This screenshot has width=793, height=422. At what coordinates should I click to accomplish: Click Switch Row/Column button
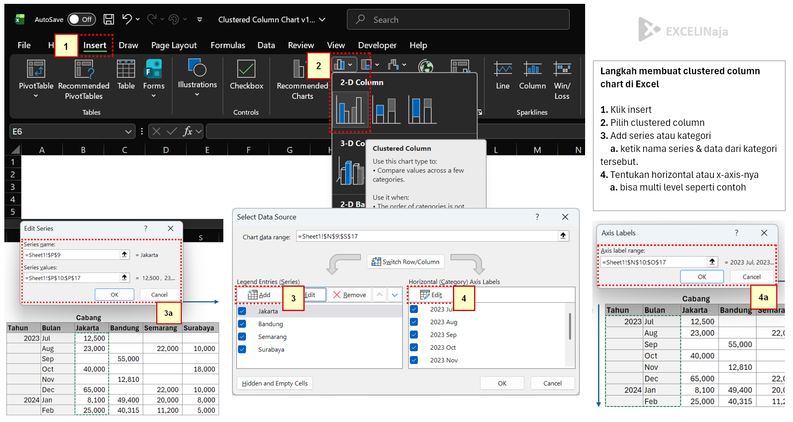pos(406,262)
